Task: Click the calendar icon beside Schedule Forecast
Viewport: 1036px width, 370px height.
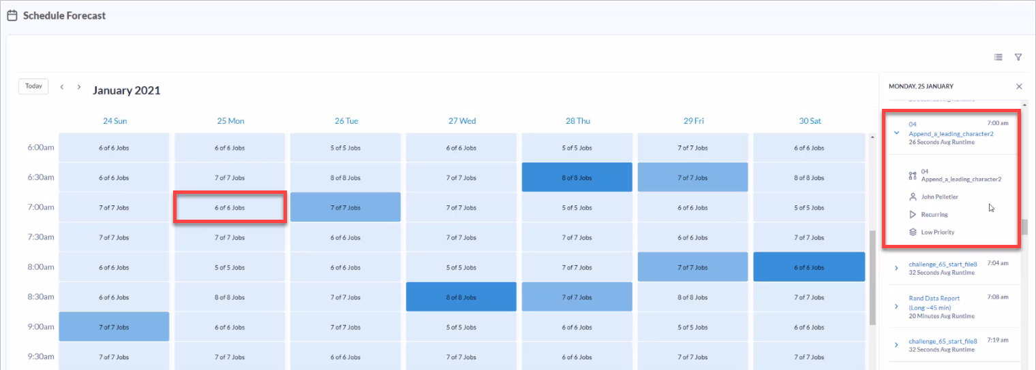Action: coord(12,15)
